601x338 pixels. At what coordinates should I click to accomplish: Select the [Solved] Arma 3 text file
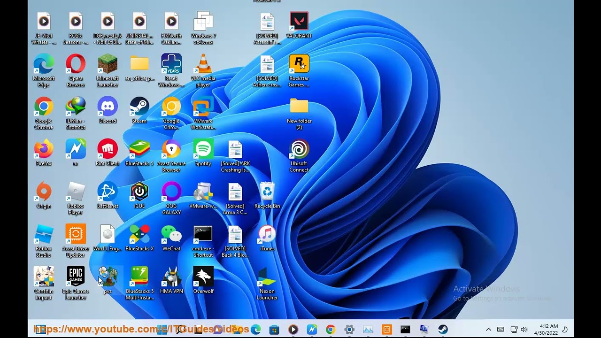pos(235,199)
